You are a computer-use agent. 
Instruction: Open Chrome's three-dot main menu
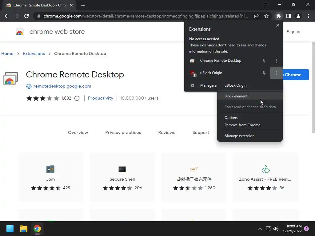tap(308, 16)
